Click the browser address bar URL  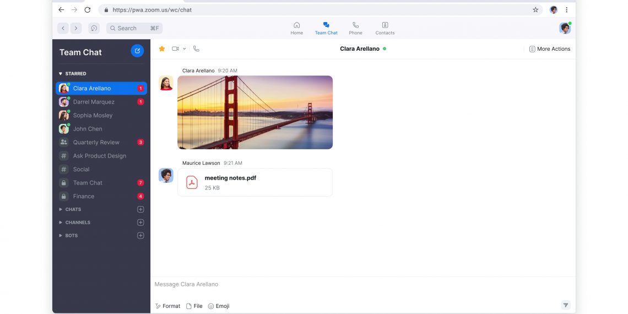tap(152, 10)
